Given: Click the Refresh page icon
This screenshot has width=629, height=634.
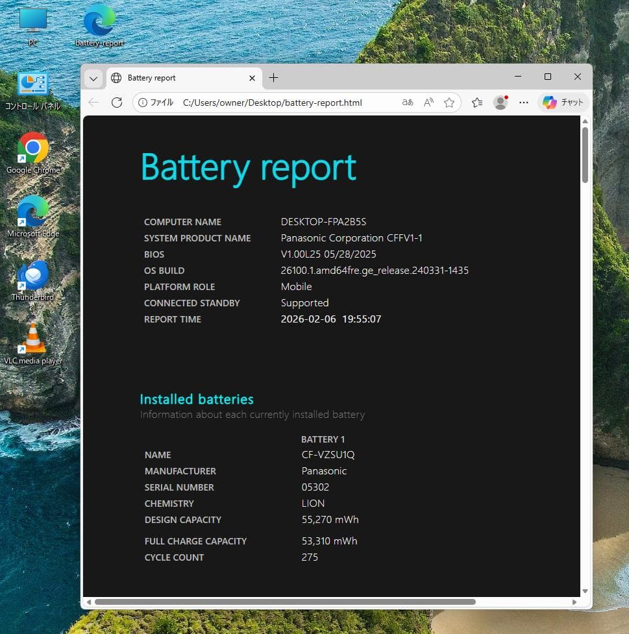Looking at the screenshot, I should click(x=117, y=103).
